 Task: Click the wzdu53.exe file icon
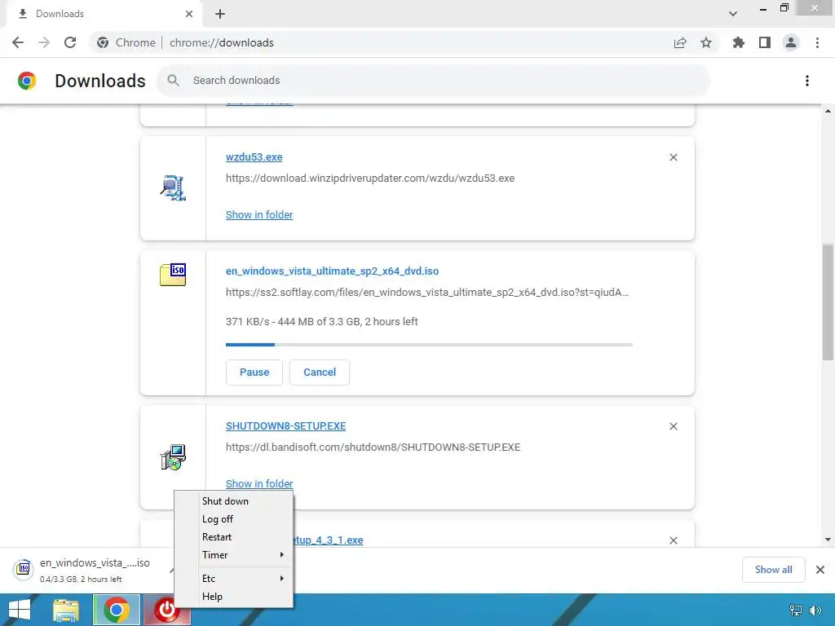pos(173,188)
